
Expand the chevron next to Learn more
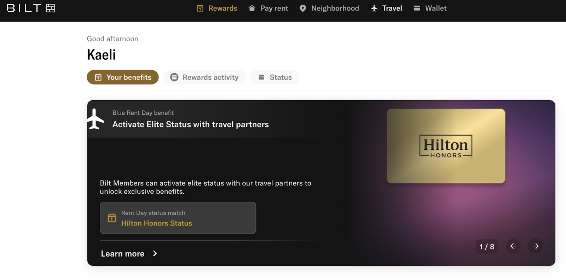coord(155,253)
